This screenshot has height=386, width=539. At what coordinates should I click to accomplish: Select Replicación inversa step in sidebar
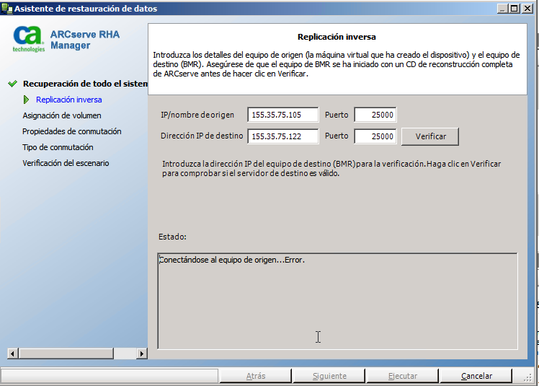pyautogui.click(x=68, y=100)
